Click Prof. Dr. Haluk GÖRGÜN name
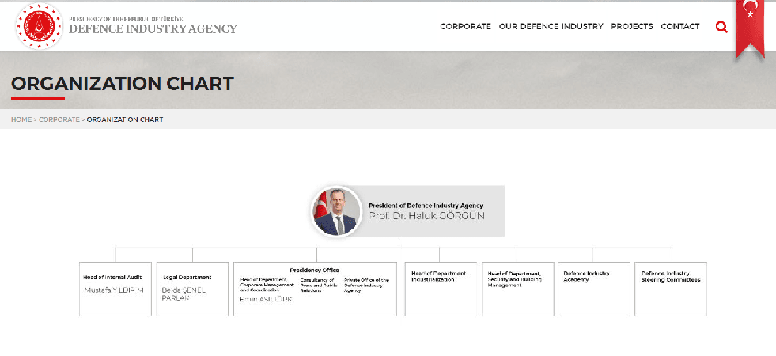 [x=426, y=216]
